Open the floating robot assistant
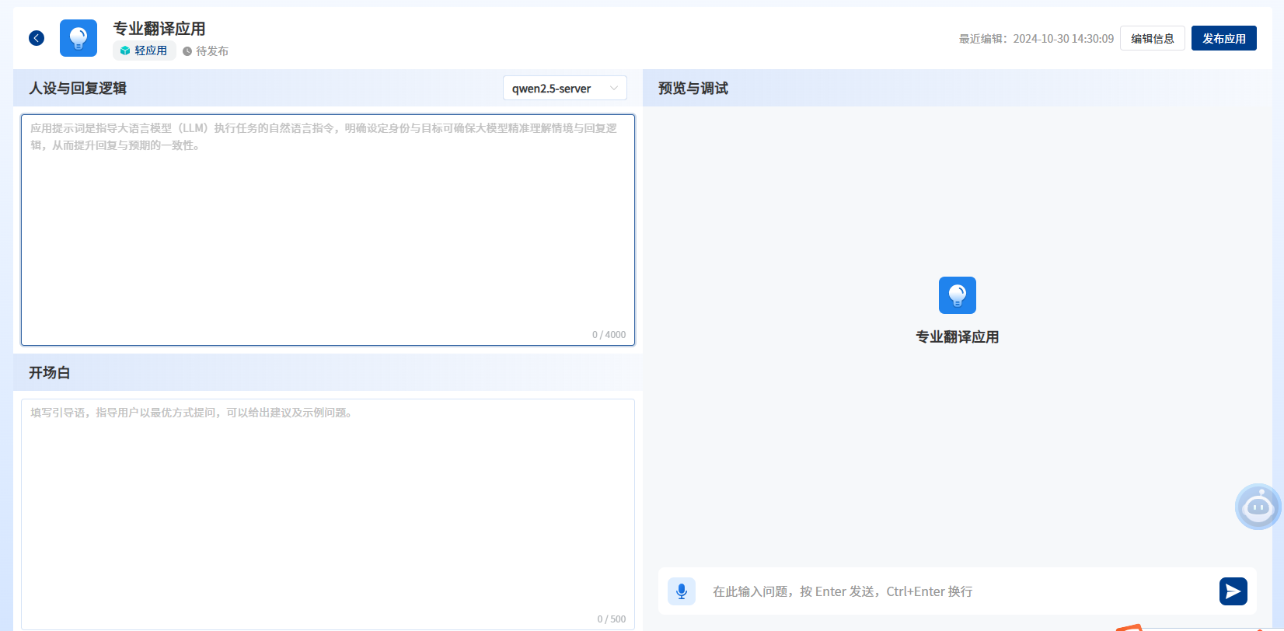This screenshot has height=631, width=1284. pos(1258,507)
